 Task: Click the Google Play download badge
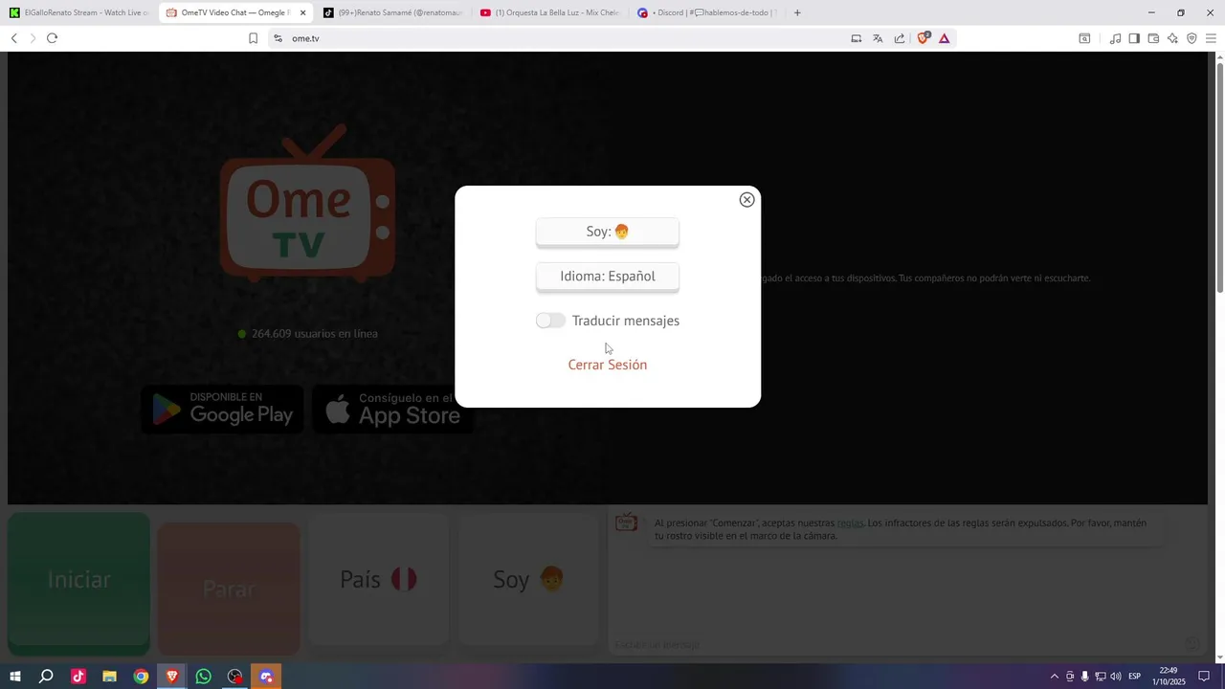(222, 409)
